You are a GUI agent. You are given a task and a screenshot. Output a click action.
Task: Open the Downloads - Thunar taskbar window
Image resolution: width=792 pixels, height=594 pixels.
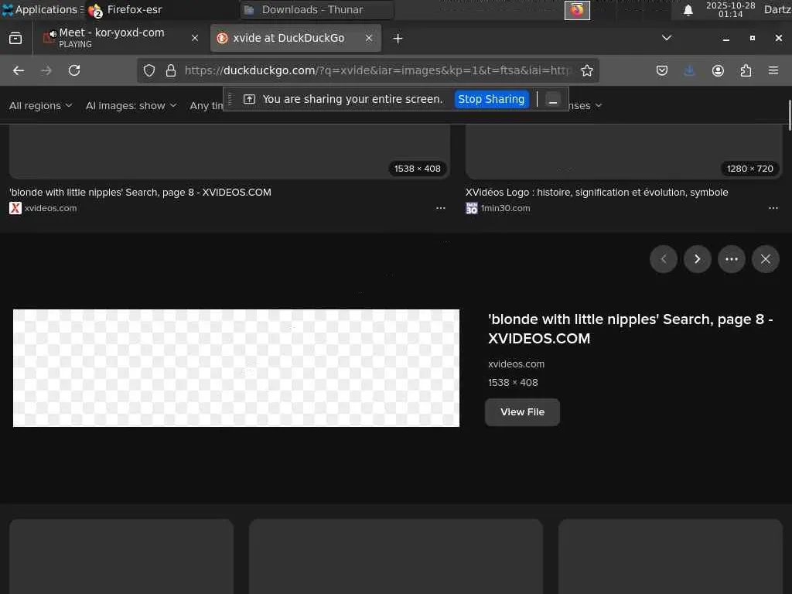pos(316,9)
